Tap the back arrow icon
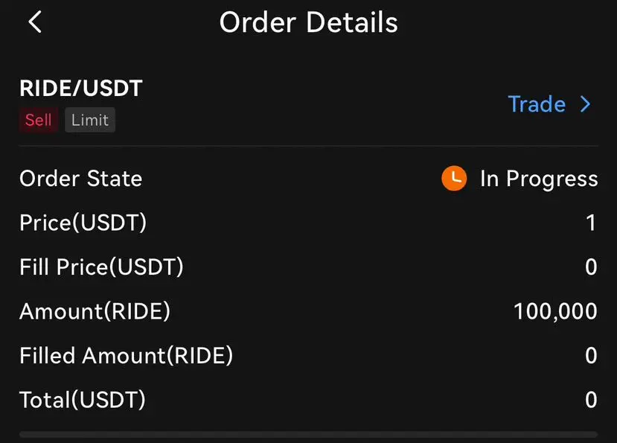Screen dimensions: 617x443 point(35,22)
